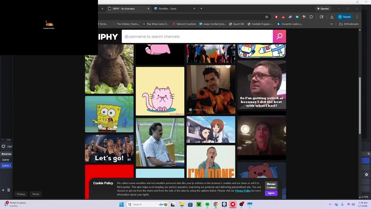Open the Chrome Extensions puzzle icon
The image size is (371, 209).
[x=311, y=17]
